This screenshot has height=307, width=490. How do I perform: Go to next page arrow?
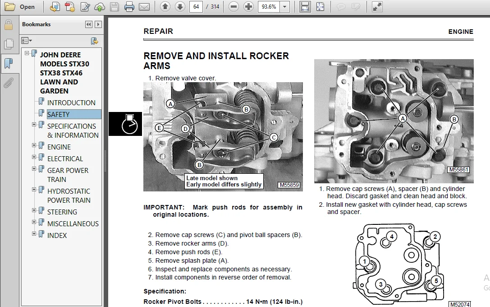(180, 7)
